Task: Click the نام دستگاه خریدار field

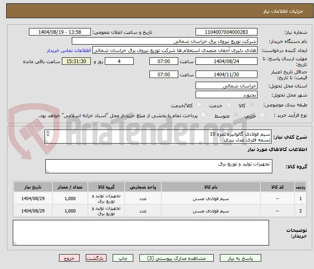Action: [164, 41]
